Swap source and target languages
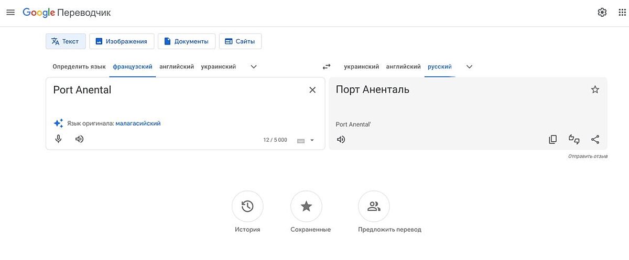 pyautogui.click(x=327, y=67)
